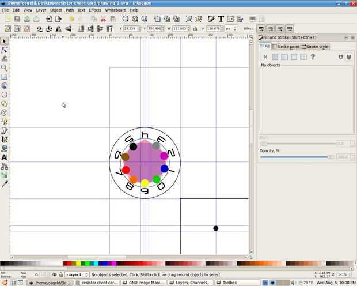
Task: Flip selected objects horizontally
Action: click(59, 29)
